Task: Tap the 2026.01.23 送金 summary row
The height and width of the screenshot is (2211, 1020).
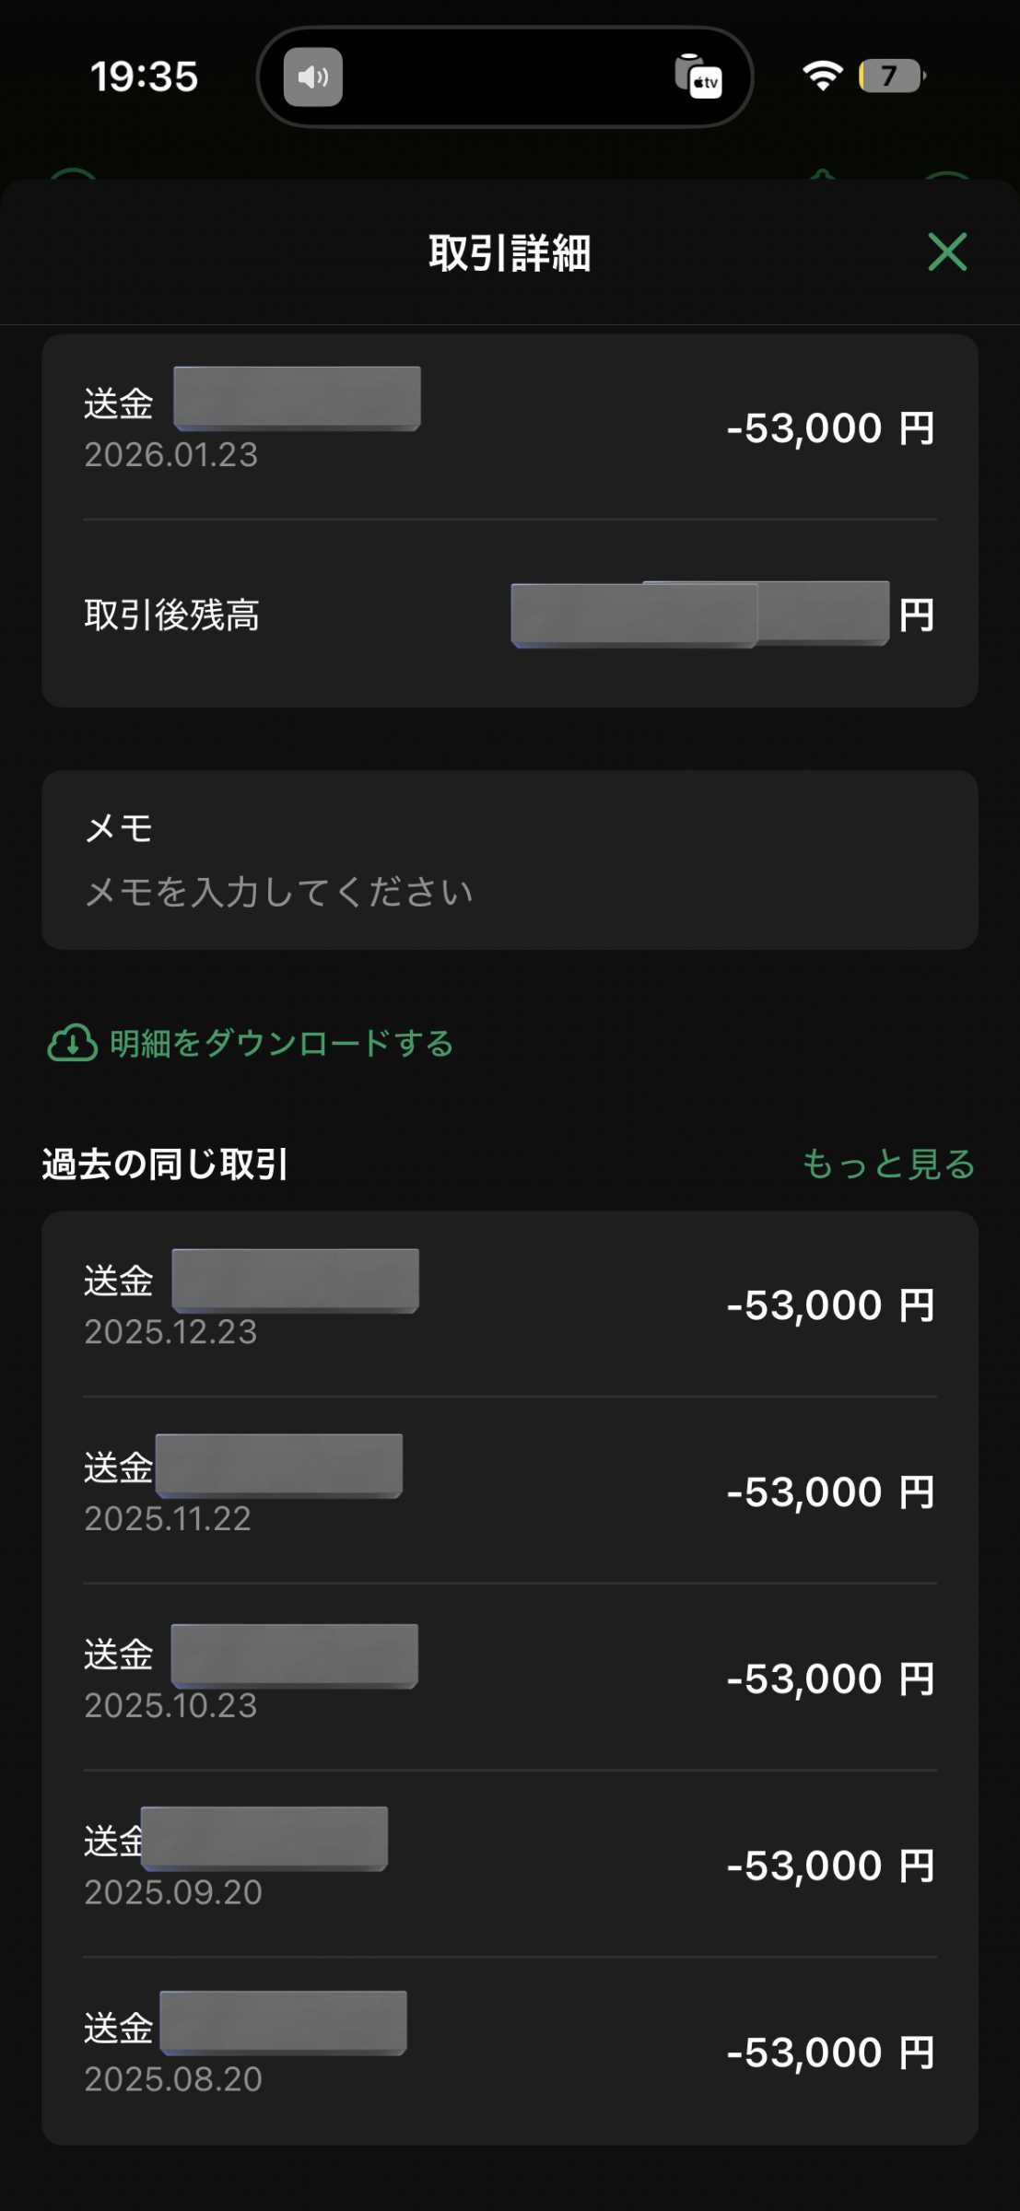Action: point(509,428)
